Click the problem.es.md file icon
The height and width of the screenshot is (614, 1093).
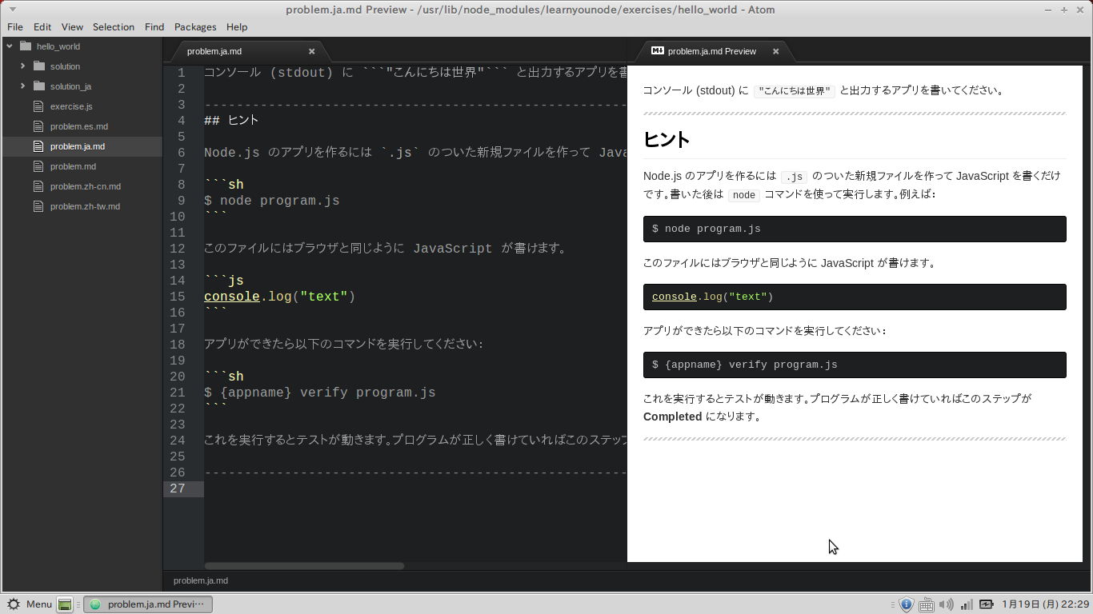pyautogui.click(x=38, y=126)
